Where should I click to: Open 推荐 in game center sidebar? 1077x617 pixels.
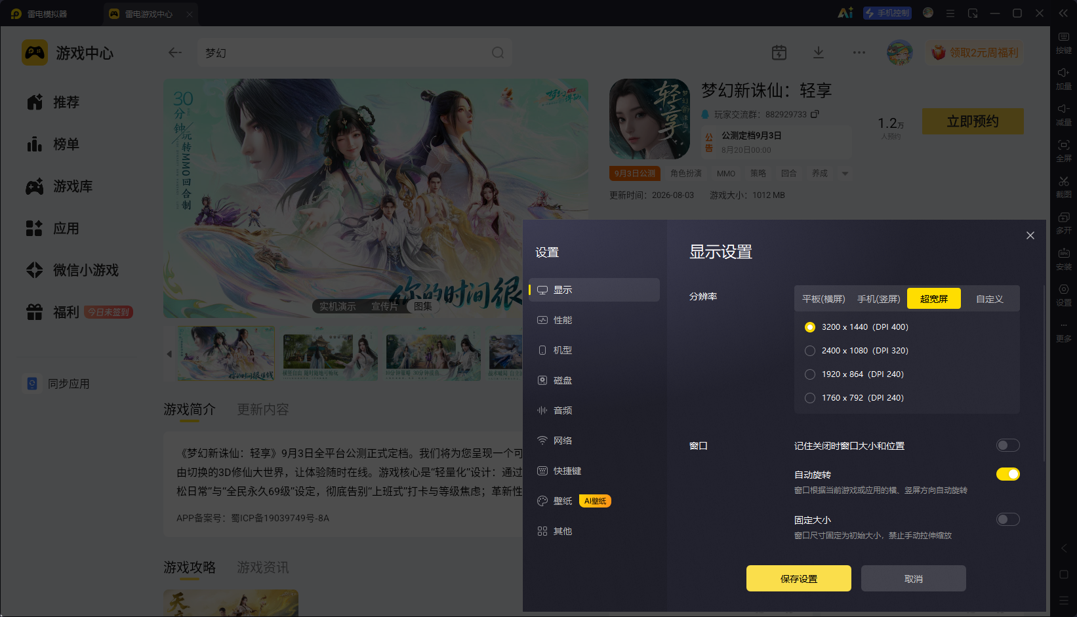tap(54, 102)
